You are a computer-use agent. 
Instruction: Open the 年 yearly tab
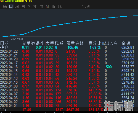click(x=35, y=6)
